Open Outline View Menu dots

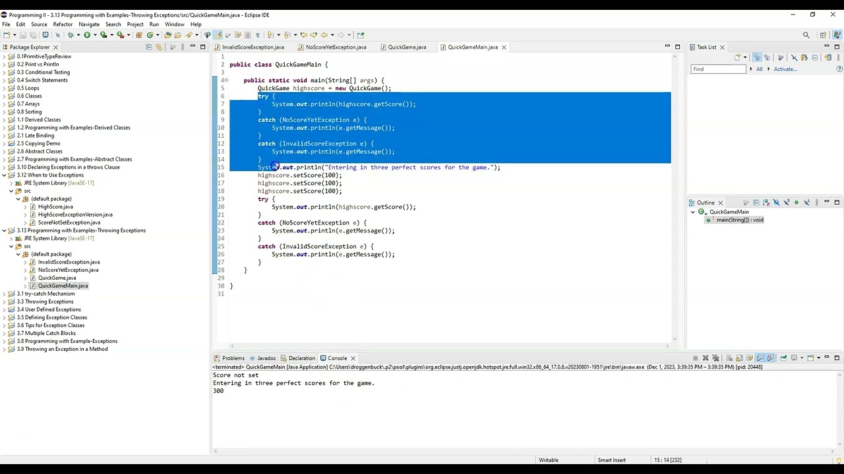pyautogui.click(x=817, y=202)
